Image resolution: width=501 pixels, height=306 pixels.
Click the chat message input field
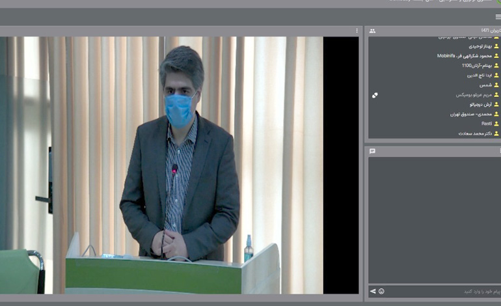tap(442, 291)
